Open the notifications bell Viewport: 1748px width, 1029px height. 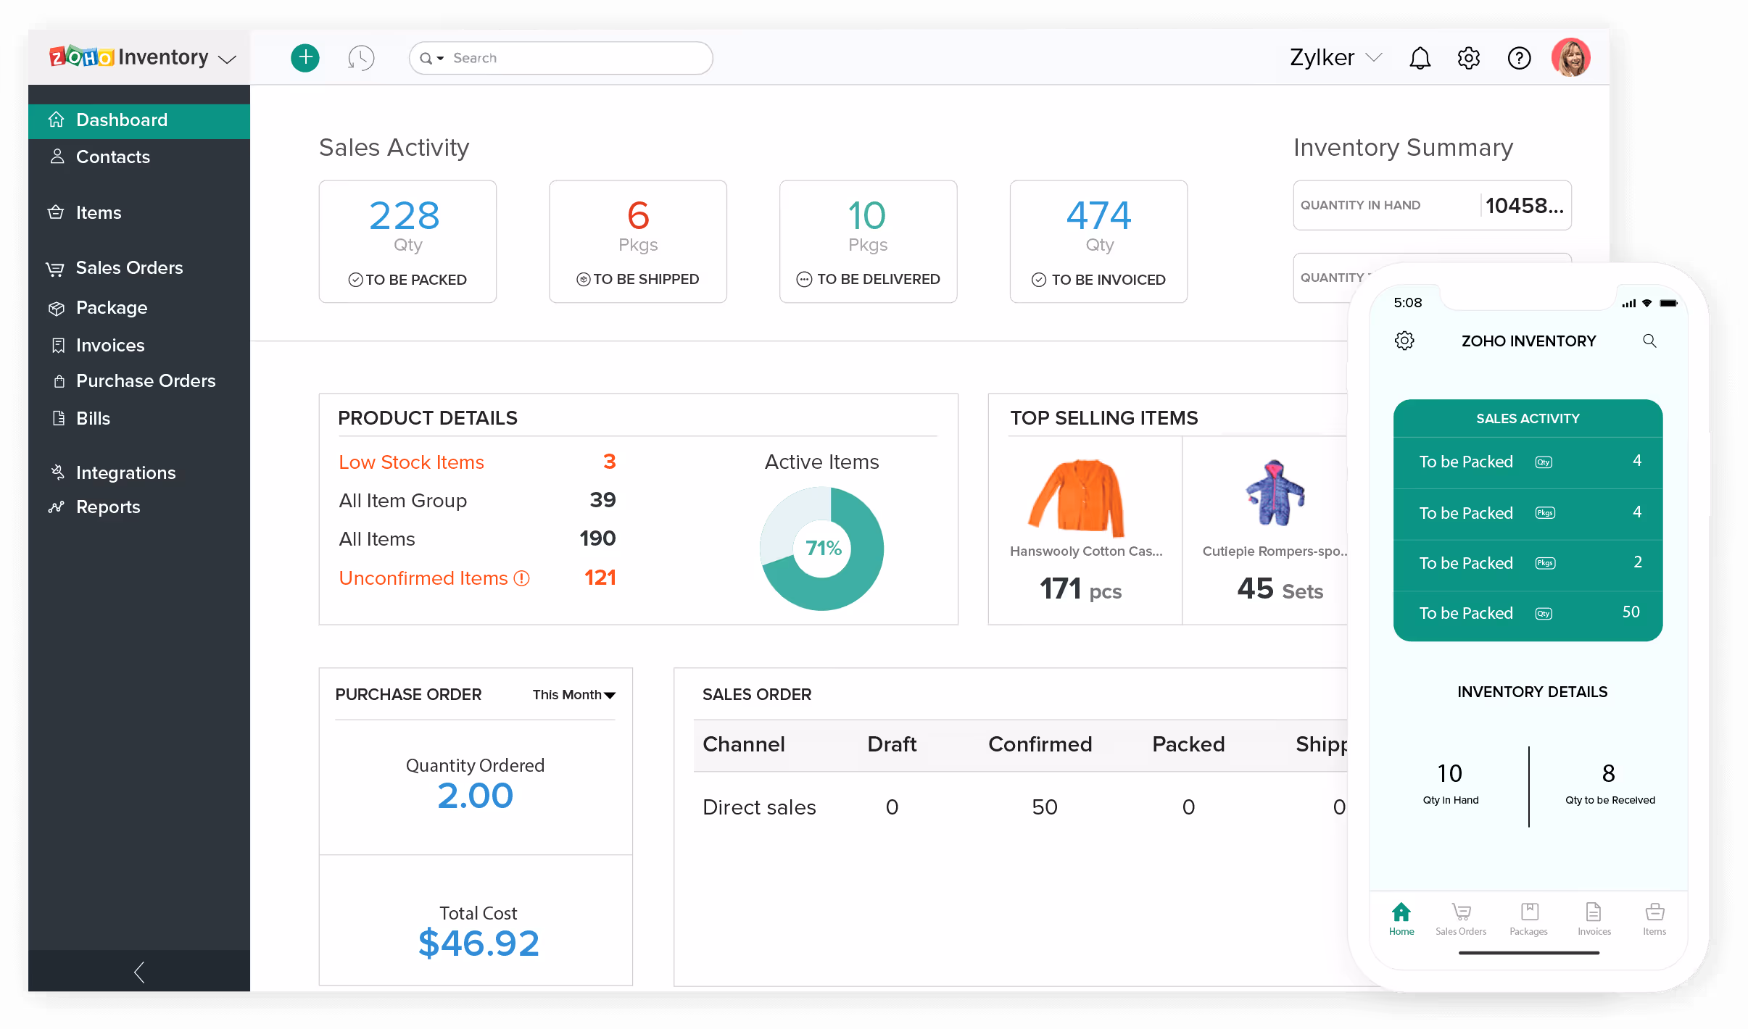(1420, 58)
